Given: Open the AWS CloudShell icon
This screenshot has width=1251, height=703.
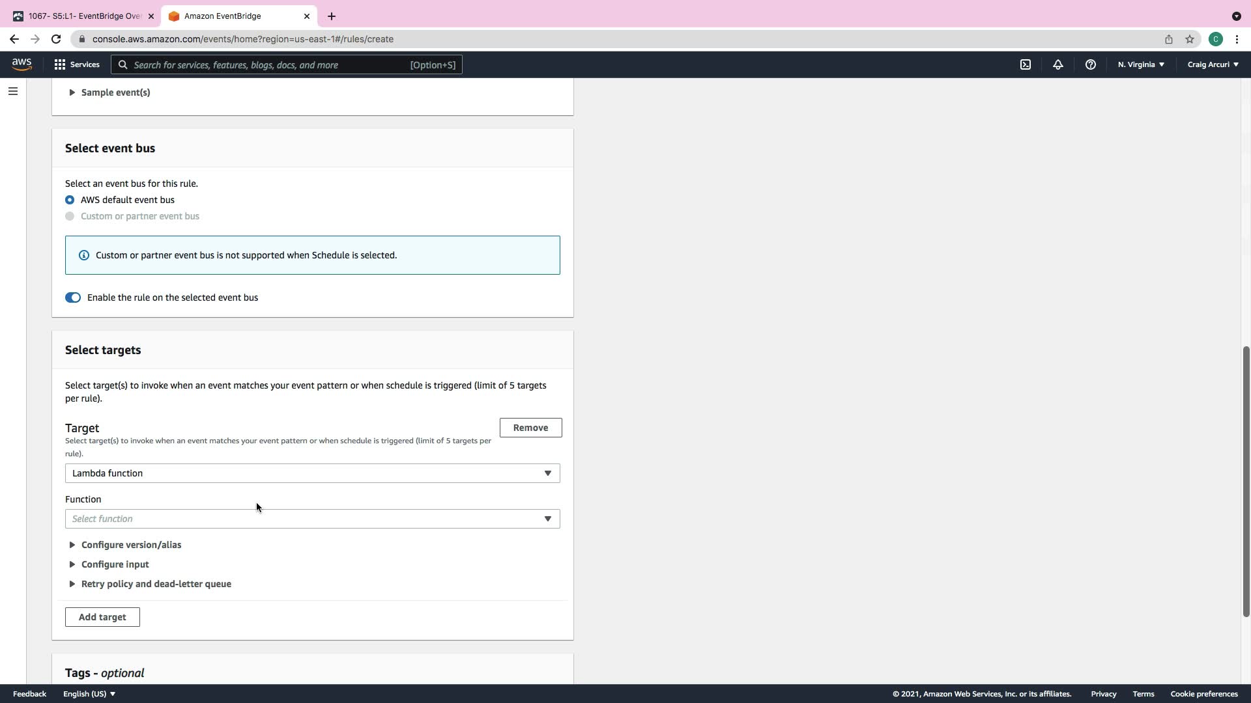Looking at the screenshot, I should tap(1026, 64).
